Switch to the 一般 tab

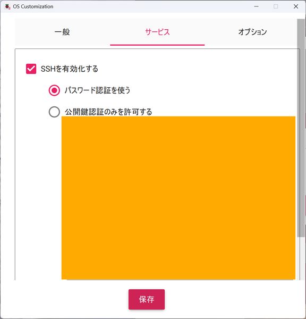pyautogui.click(x=62, y=32)
